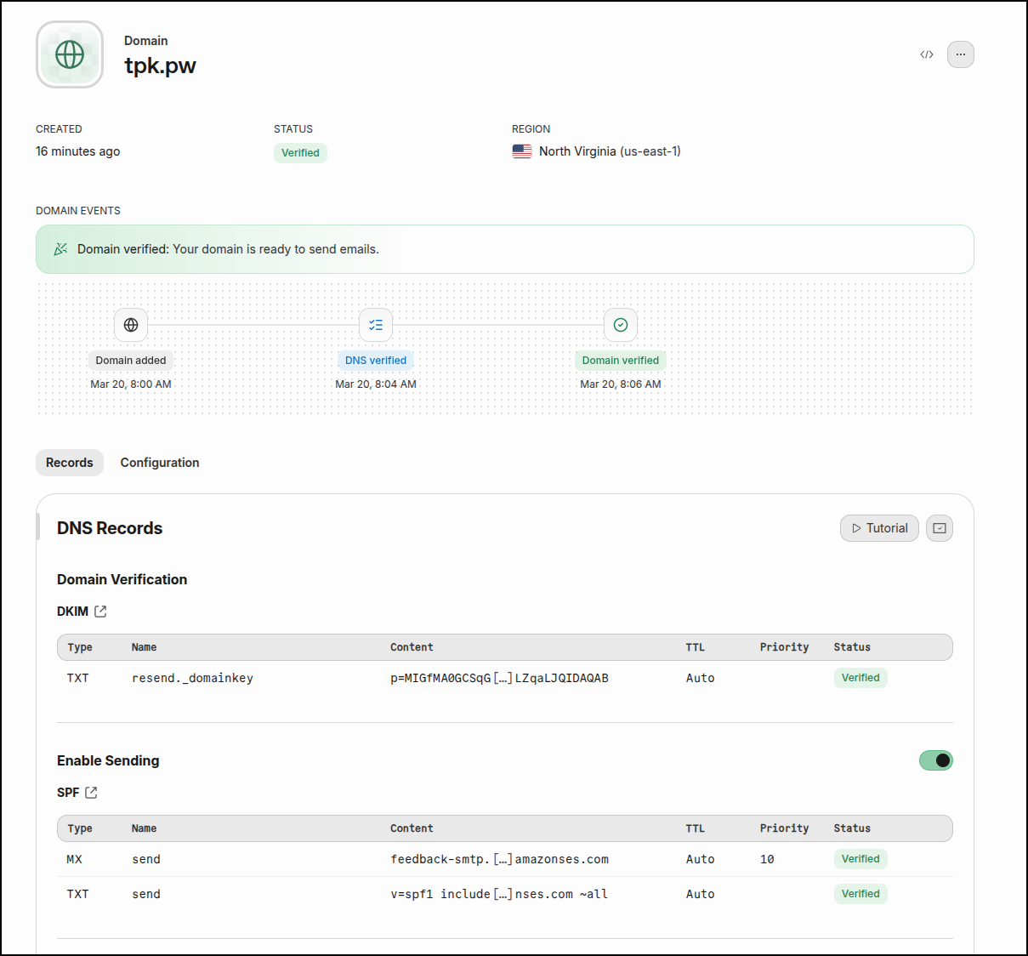Open the SPF external link icon
The height and width of the screenshot is (956, 1028).
coord(91,793)
